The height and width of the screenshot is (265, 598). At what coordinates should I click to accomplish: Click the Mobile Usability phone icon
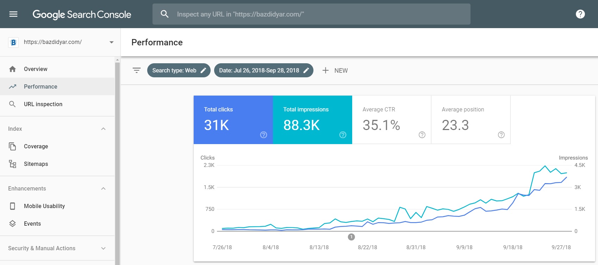coord(12,206)
